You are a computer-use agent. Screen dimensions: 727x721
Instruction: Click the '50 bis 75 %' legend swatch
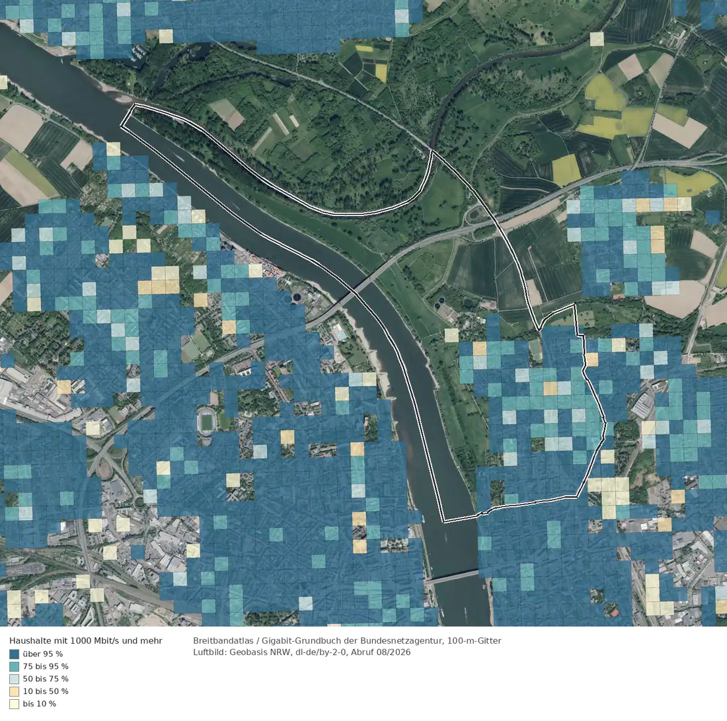[15, 679]
